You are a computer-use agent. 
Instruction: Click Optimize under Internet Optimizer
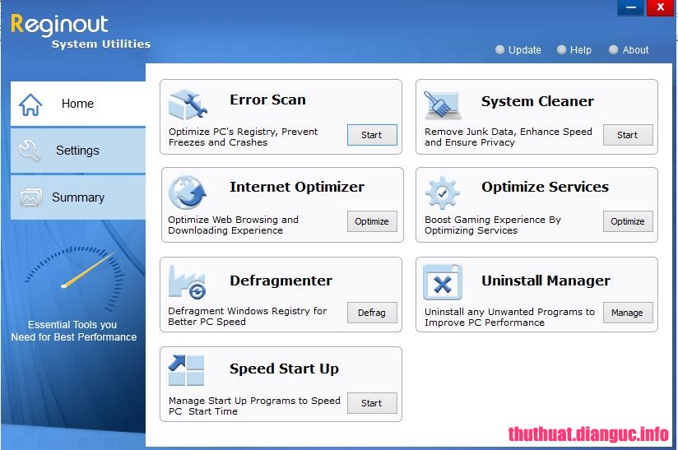pyautogui.click(x=372, y=221)
